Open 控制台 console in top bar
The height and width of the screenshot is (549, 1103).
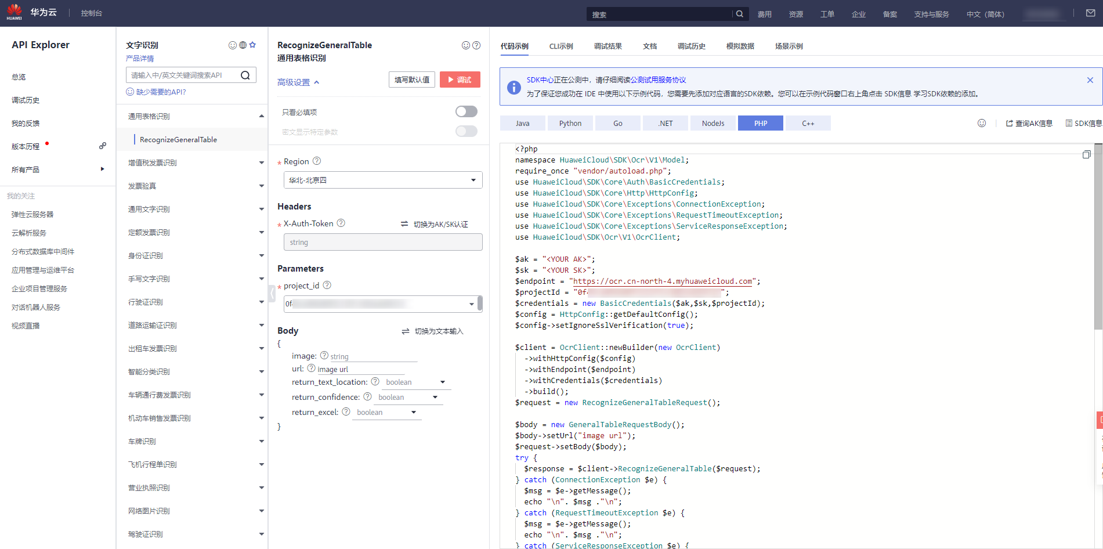(x=91, y=13)
